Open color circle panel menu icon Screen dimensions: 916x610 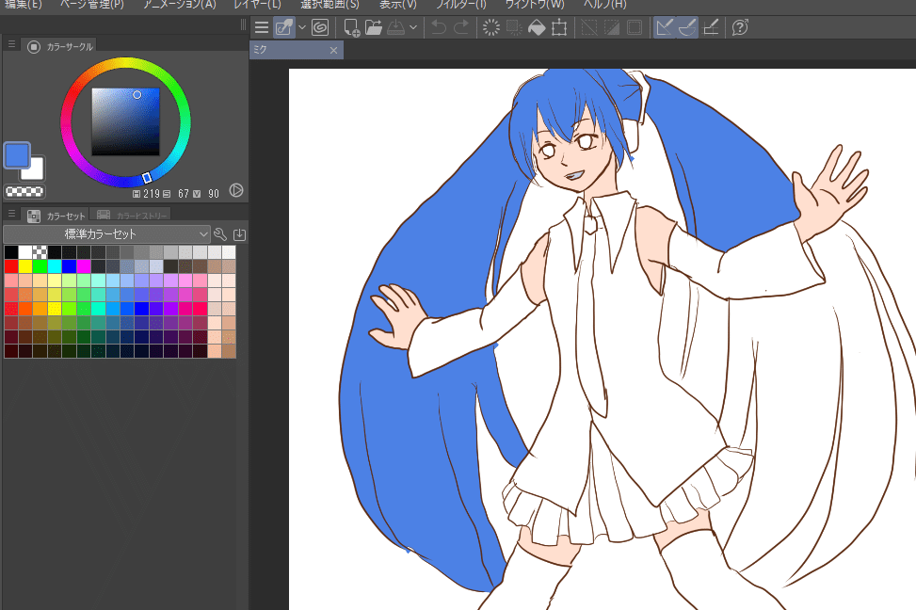tap(11, 44)
